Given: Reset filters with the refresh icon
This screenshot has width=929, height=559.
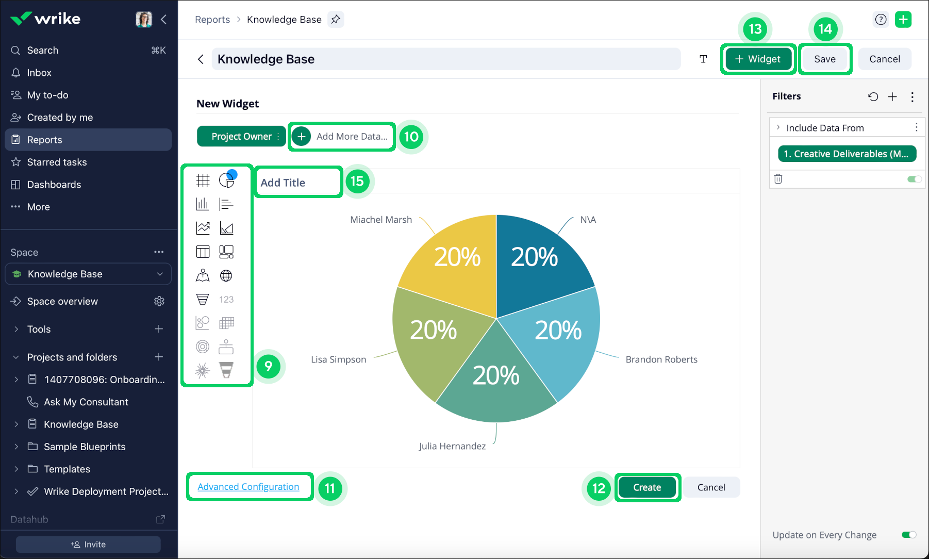Looking at the screenshot, I should pyautogui.click(x=873, y=97).
